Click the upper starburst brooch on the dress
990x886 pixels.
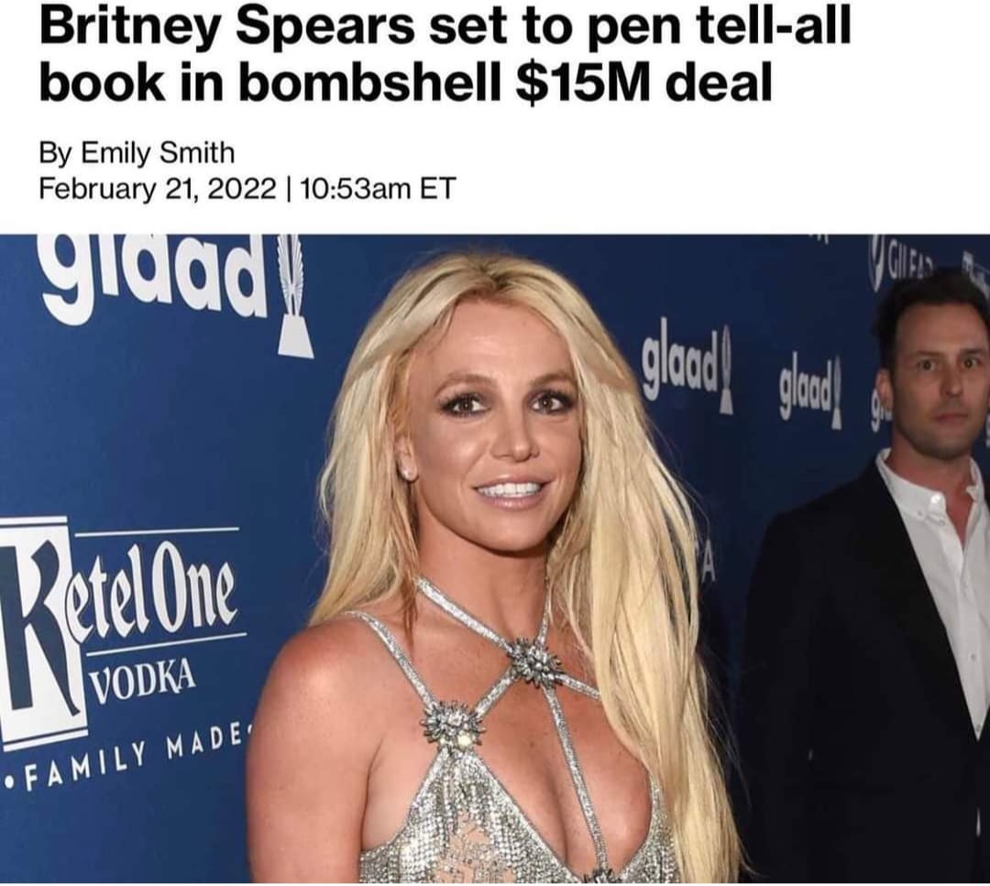coord(534,662)
